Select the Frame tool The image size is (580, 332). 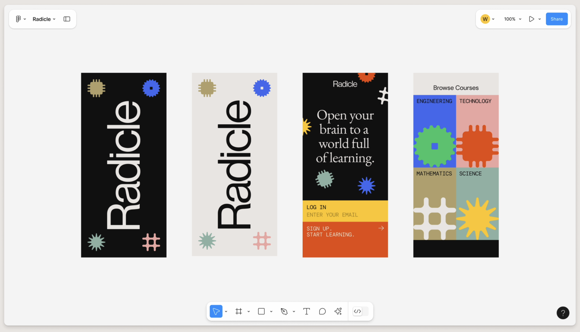coord(239,311)
